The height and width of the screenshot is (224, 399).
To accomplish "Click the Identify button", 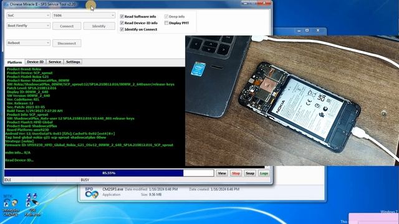I will (99, 26).
